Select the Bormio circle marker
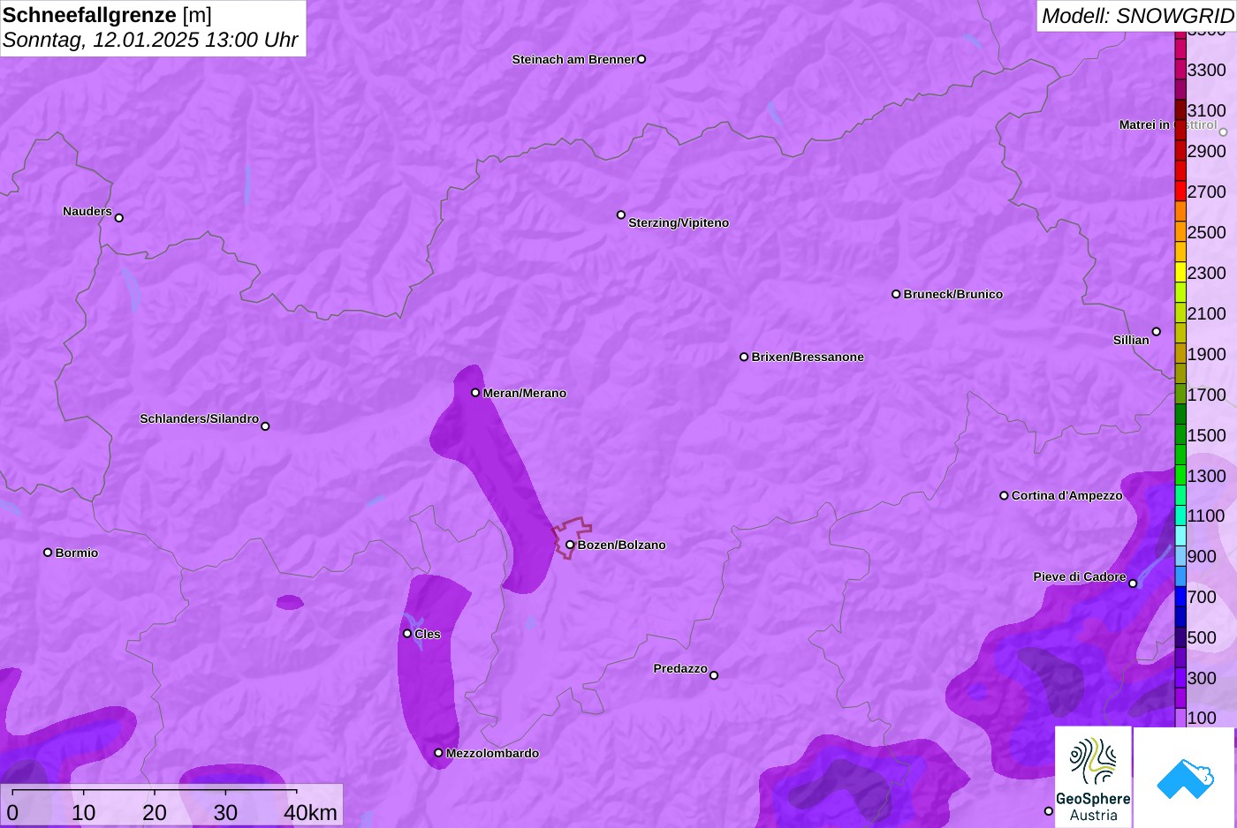The width and height of the screenshot is (1237, 828). pyautogui.click(x=48, y=553)
